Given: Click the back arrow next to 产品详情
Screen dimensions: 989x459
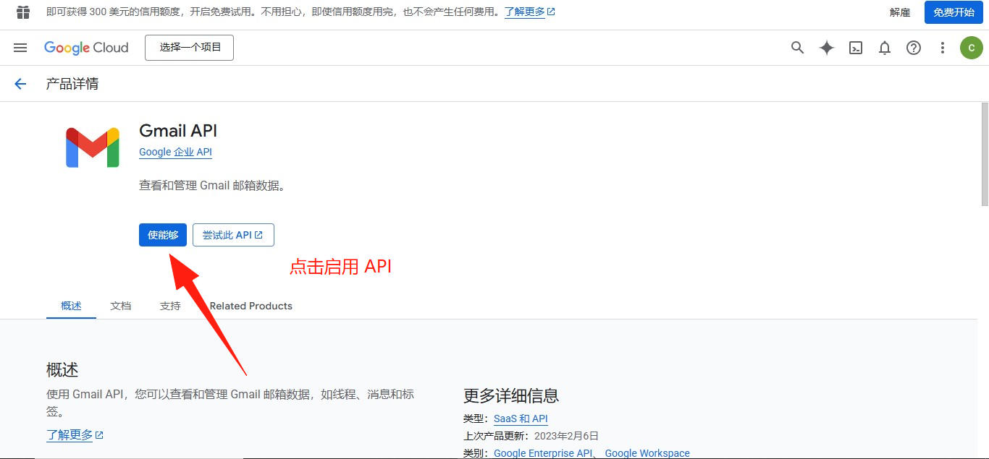Looking at the screenshot, I should coord(20,83).
